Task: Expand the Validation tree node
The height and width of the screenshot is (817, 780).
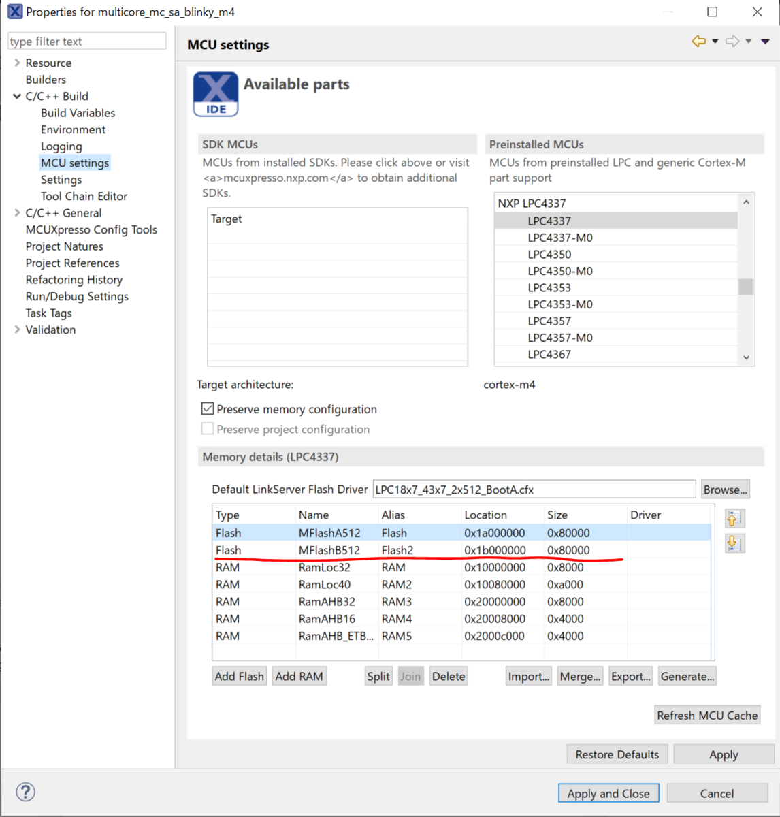Action: pyautogui.click(x=17, y=330)
